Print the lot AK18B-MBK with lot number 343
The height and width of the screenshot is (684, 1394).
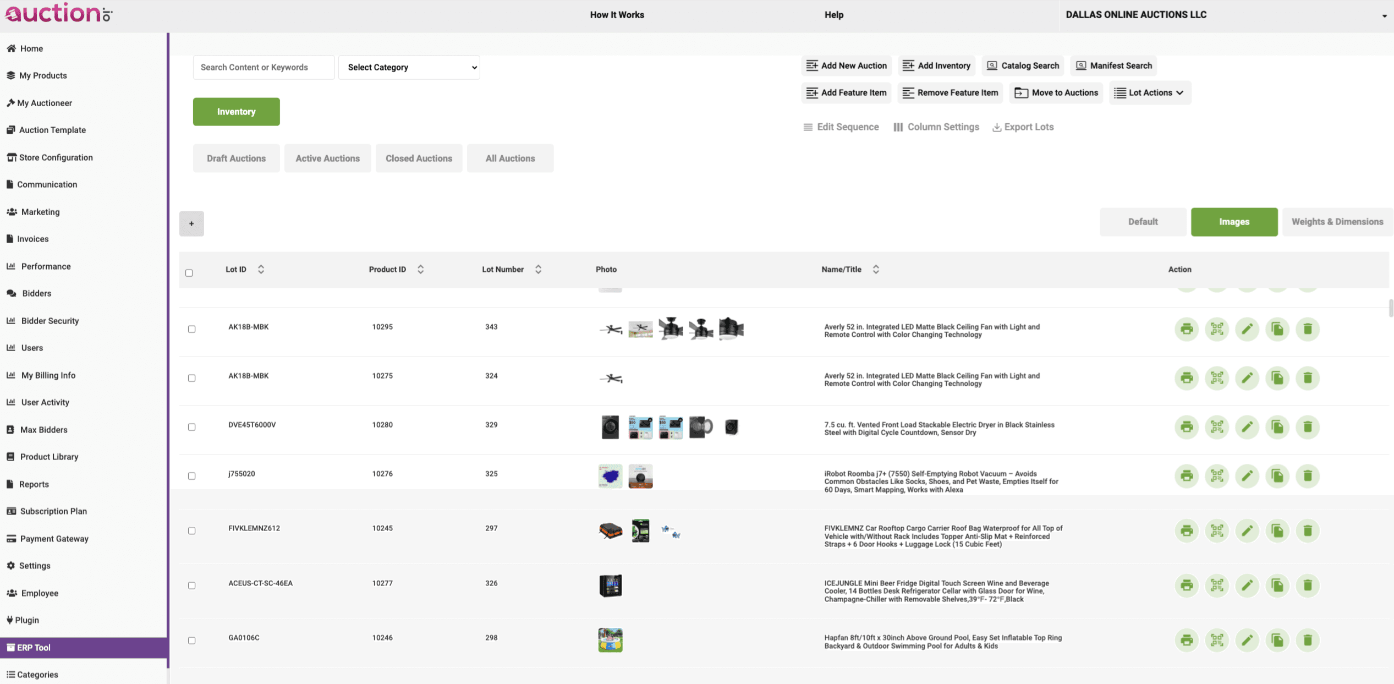point(1187,329)
